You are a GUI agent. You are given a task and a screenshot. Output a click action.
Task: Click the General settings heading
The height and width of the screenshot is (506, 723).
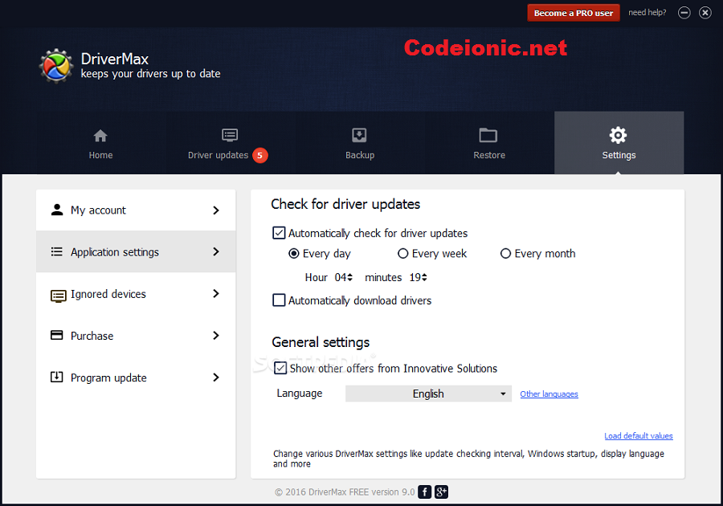(x=321, y=342)
